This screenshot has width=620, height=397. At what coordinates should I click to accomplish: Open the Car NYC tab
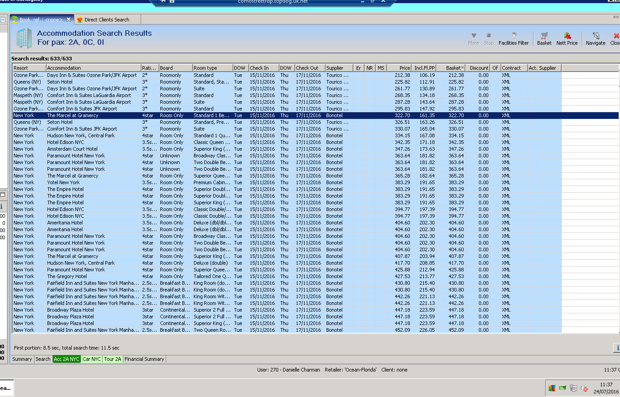coord(91,359)
